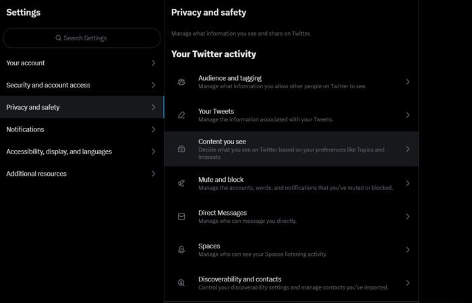Click the 'Privacy and safety' page heading

[x=208, y=12]
